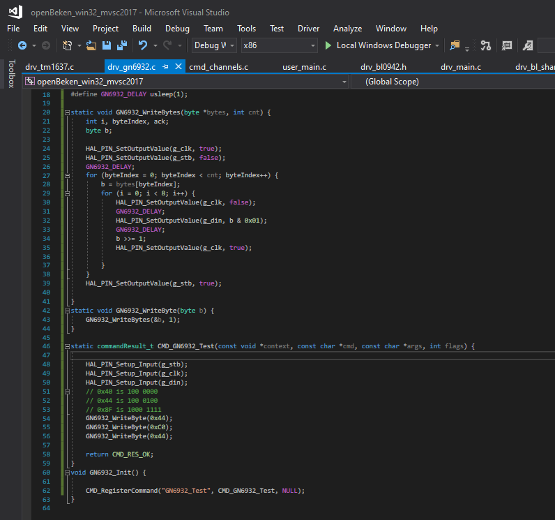Collapse the comment block at line 51
Screen dimensions: 555x520
[67, 392]
